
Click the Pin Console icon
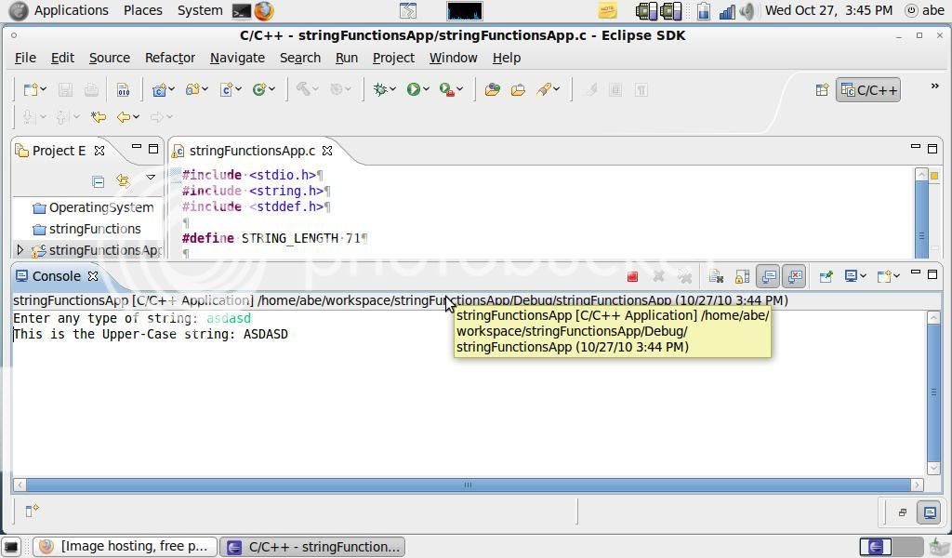[826, 276]
